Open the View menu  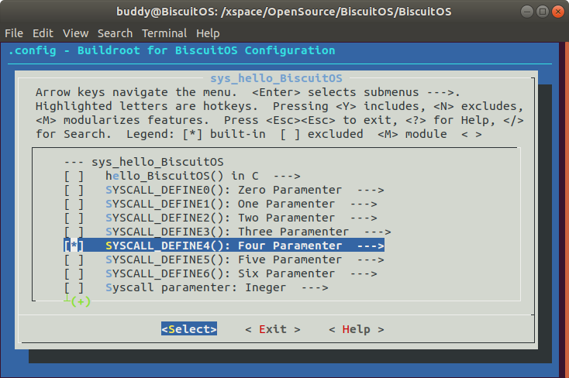[76, 33]
